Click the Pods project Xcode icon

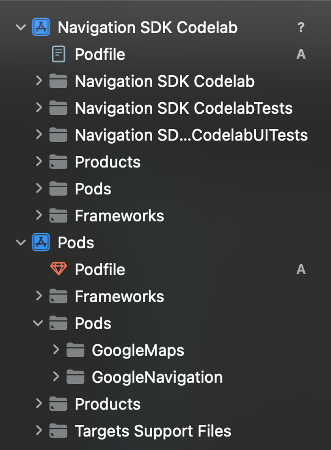coord(41,243)
